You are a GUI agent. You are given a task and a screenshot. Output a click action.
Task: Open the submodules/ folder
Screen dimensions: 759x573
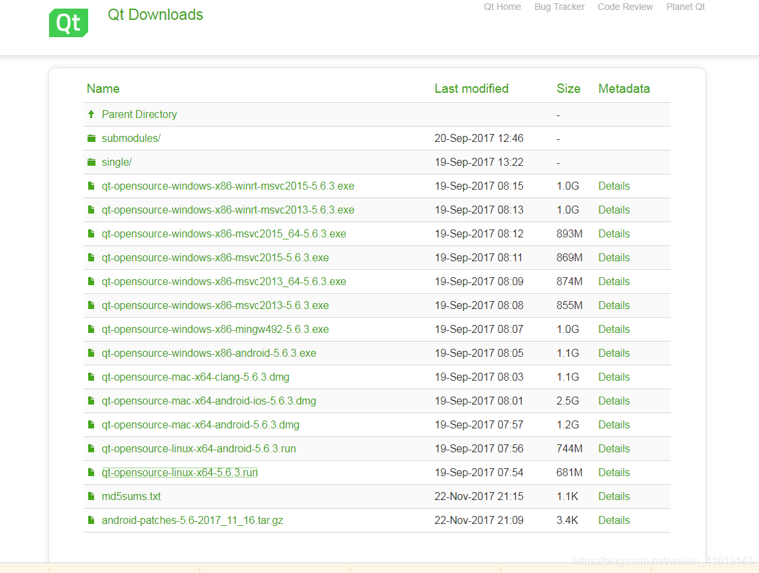point(131,139)
